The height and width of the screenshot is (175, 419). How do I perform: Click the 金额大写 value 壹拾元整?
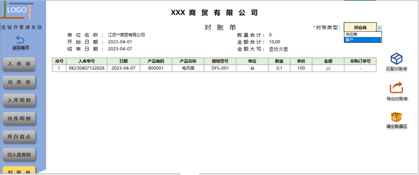pos(279,49)
